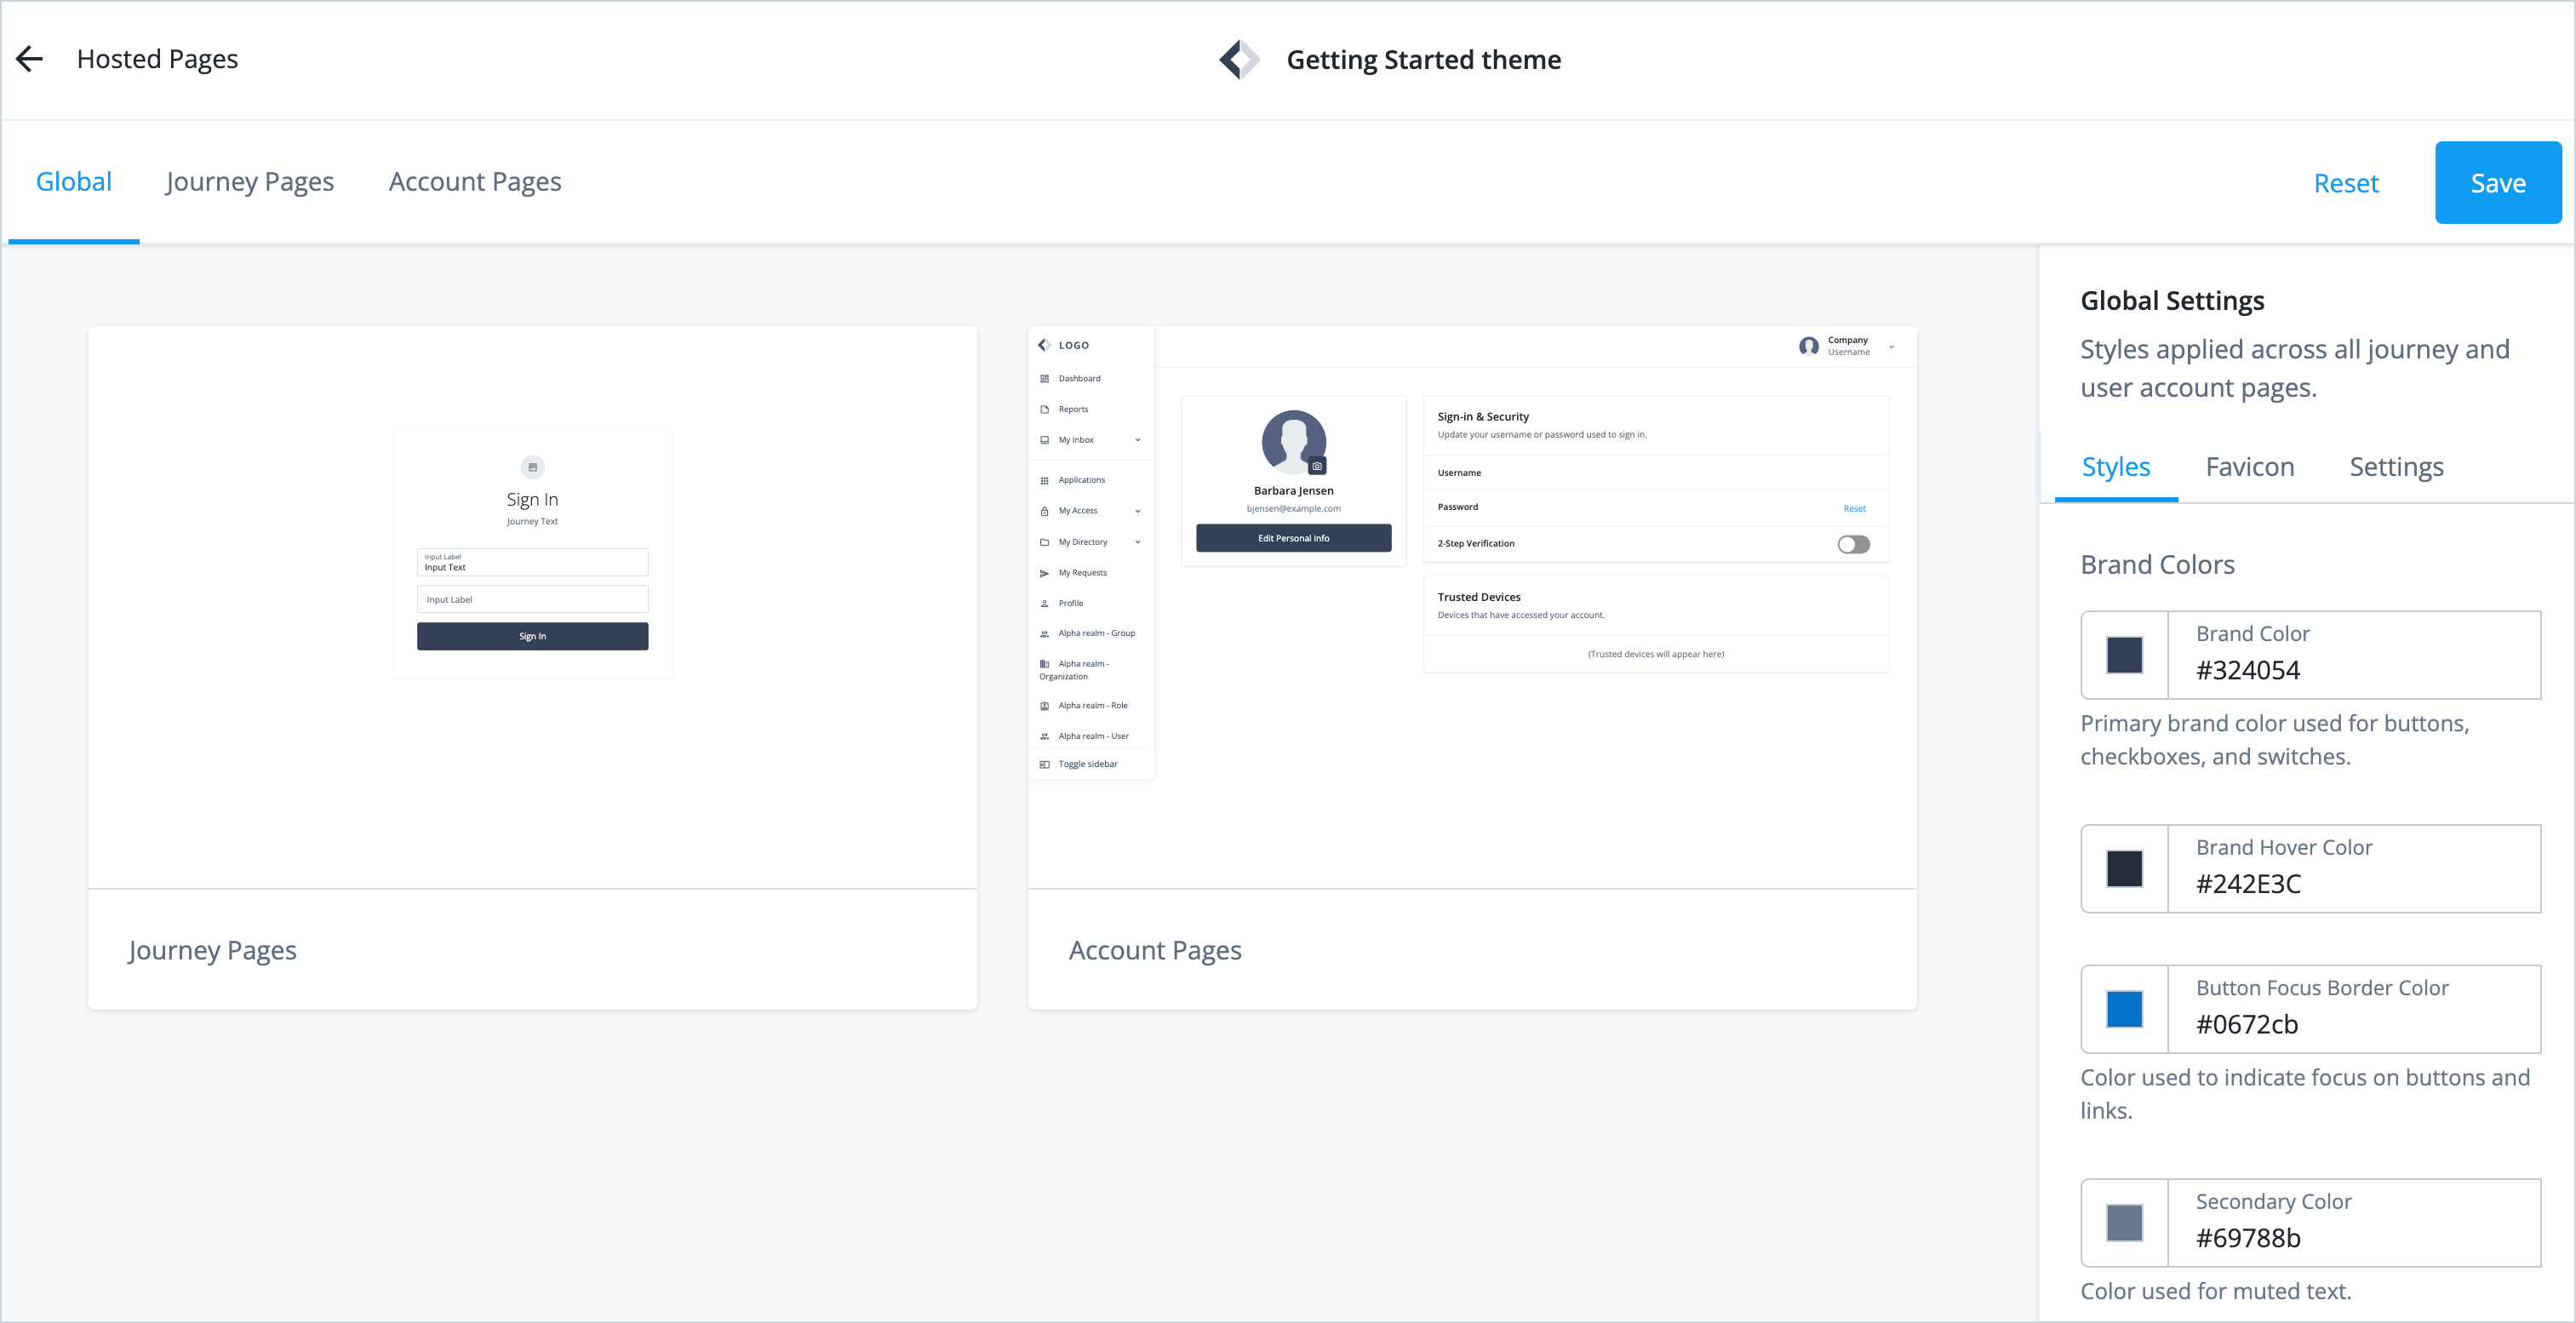Click the Input Label text field on Sign In
Viewport: 2576px width, 1323px height.
click(x=532, y=598)
